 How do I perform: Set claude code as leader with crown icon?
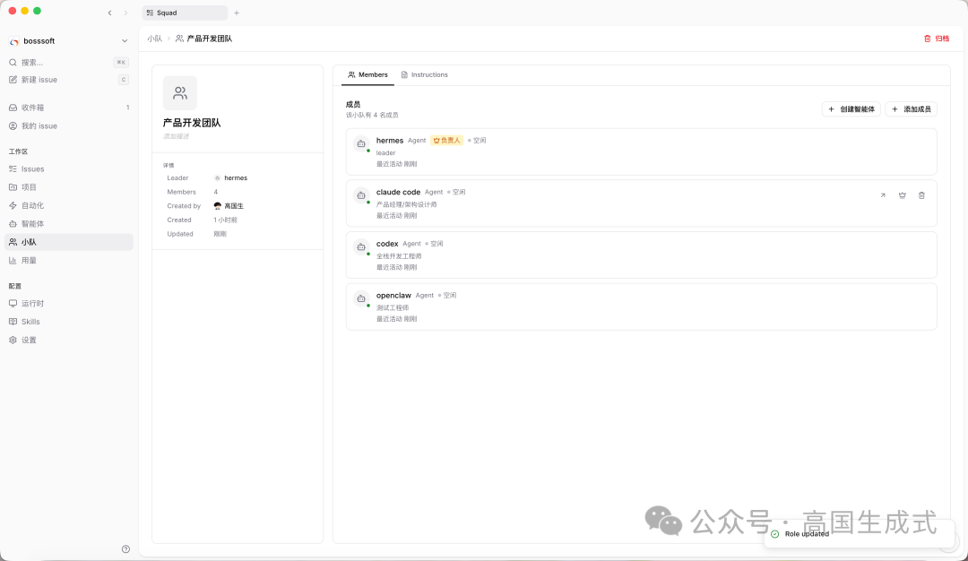point(902,195)
